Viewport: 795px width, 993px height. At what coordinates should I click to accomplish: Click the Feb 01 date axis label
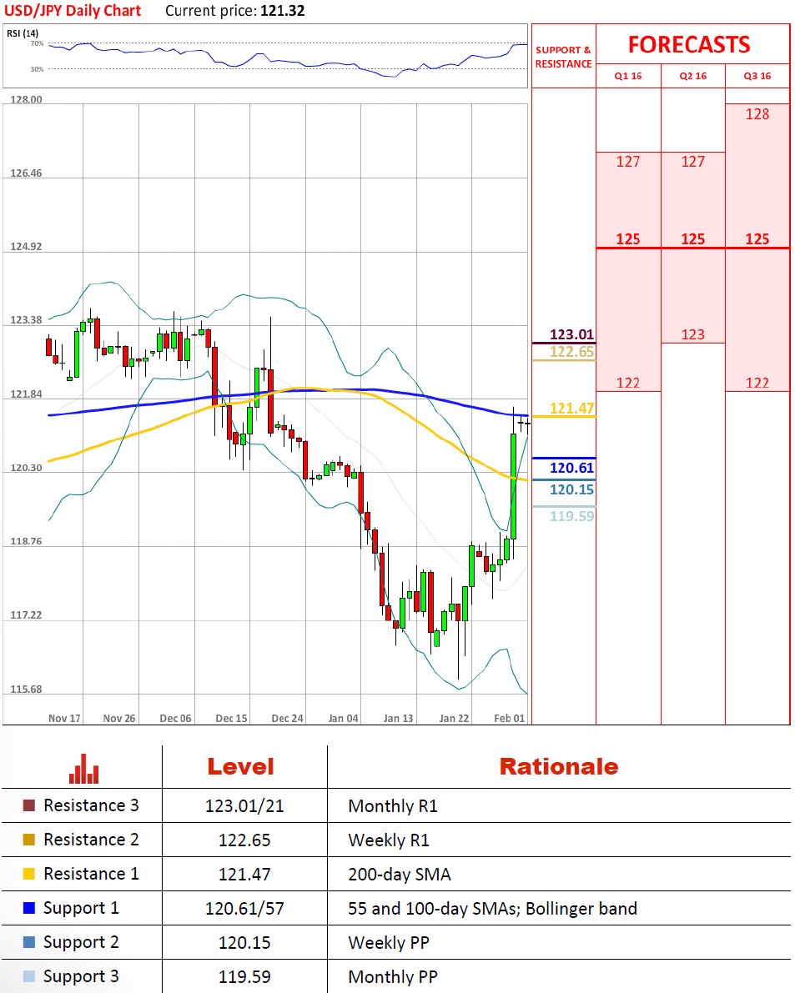(x=510, y=718)
